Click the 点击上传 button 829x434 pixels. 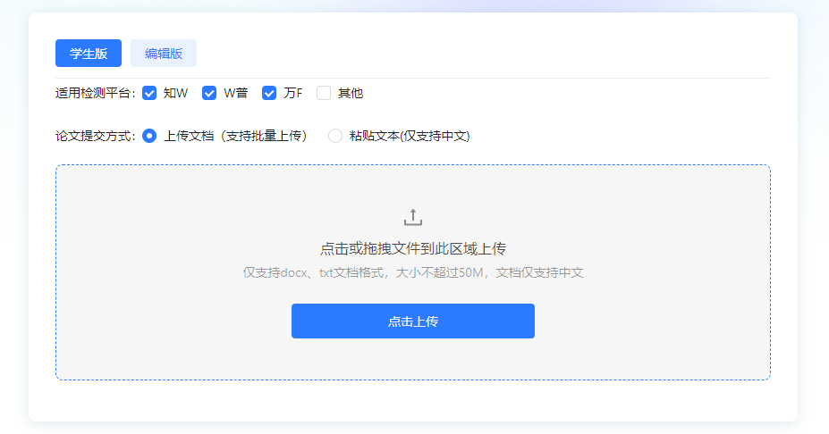pos(413,321)
